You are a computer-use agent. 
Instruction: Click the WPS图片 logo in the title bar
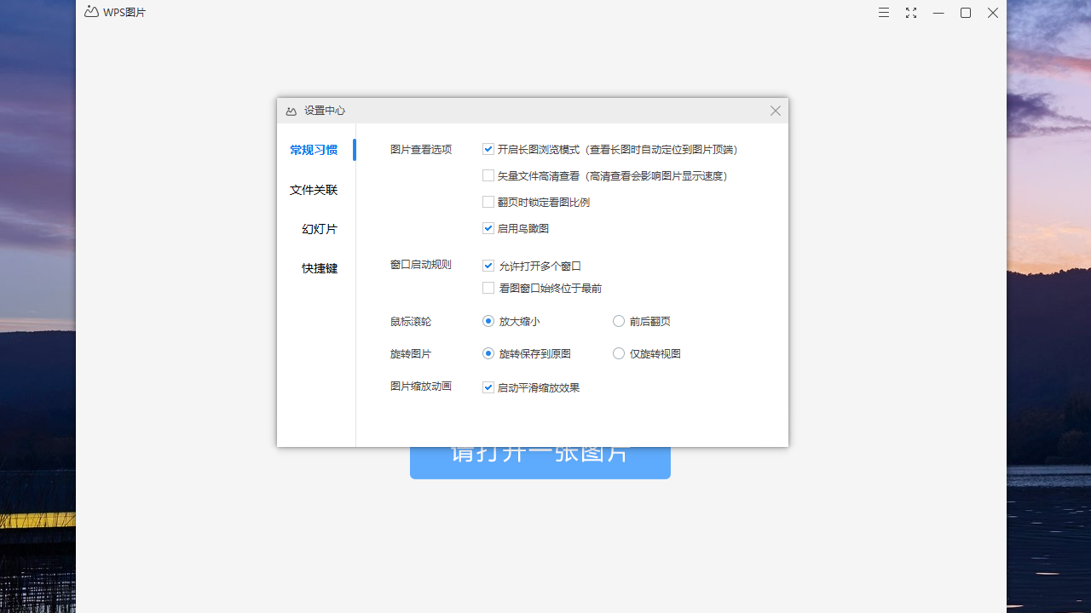pos(91,11)
